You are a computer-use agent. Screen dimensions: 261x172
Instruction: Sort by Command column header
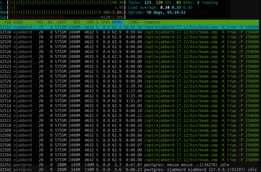(152, 22)
